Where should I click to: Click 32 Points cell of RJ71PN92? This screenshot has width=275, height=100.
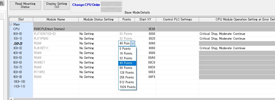coord(127,39)
